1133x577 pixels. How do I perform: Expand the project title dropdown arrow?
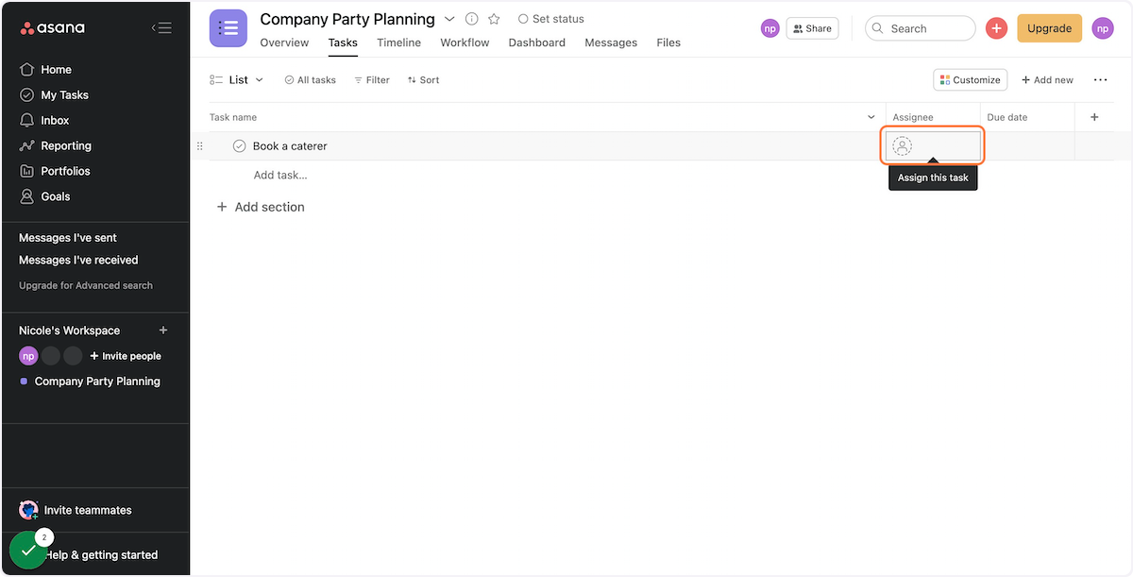pyautogui.click(x=449, y=19)
